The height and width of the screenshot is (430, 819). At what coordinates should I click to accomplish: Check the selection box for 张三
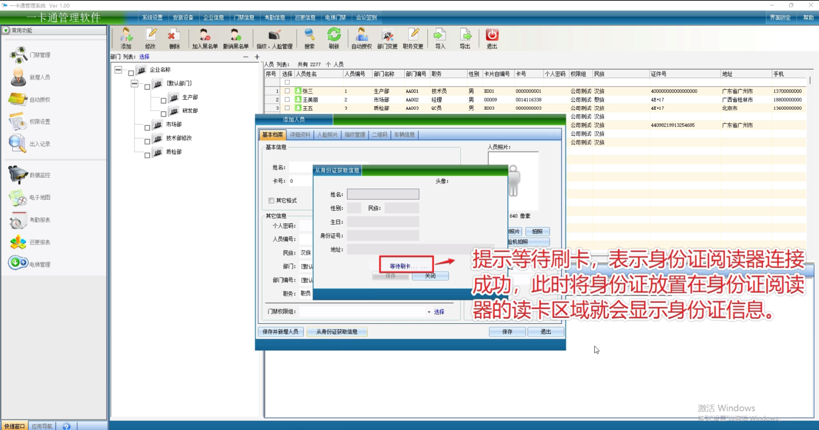pos(287,91)
